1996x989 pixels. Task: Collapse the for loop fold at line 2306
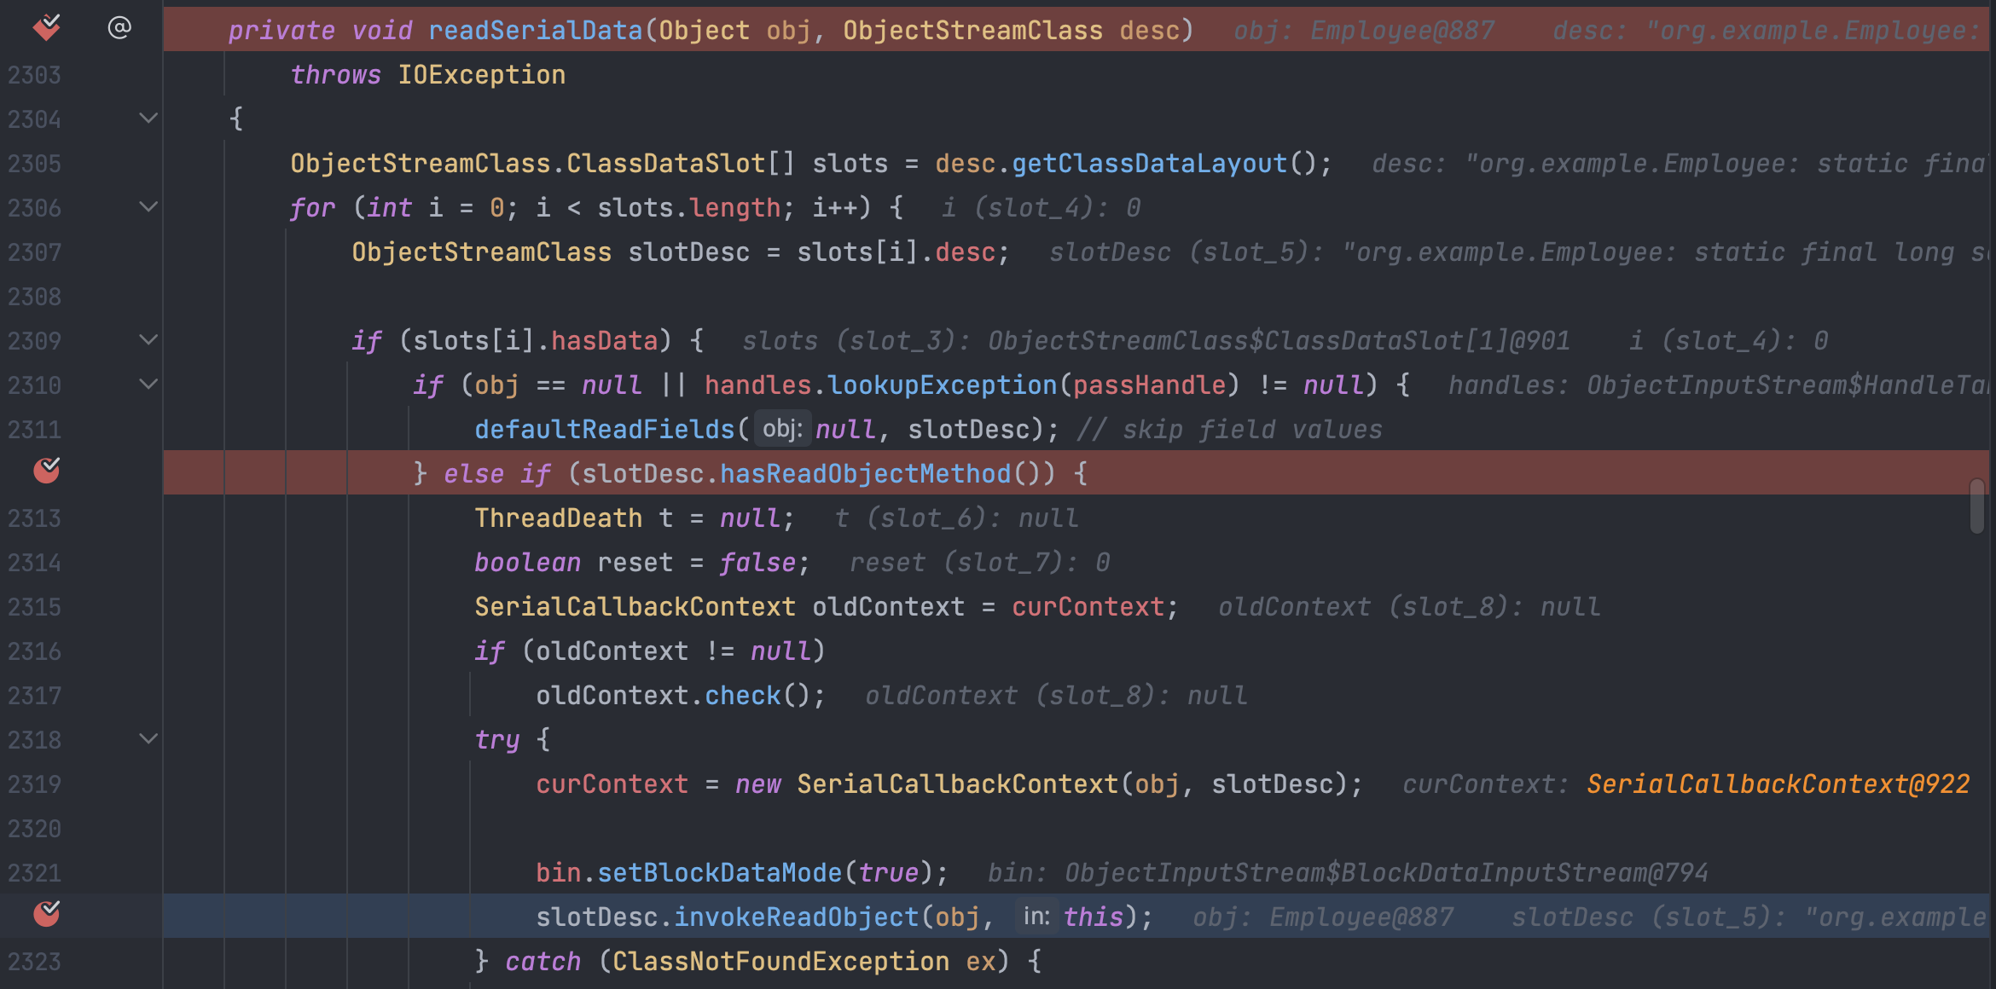(148, 207)
